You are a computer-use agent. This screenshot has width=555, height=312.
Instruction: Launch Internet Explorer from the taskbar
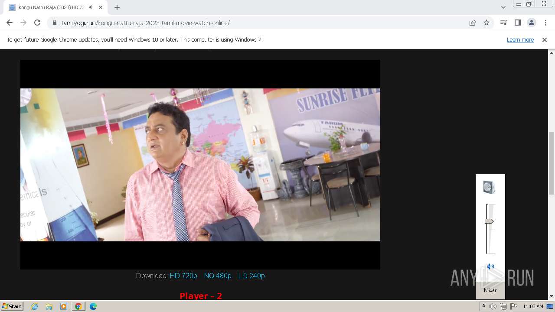pyautogui.click(x=35, y=306)
